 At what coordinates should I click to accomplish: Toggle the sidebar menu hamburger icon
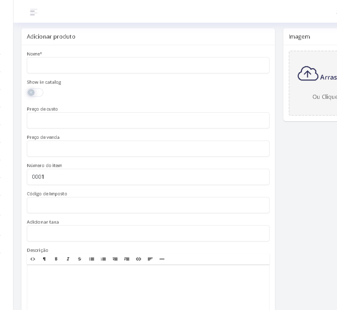coord(34,12)
